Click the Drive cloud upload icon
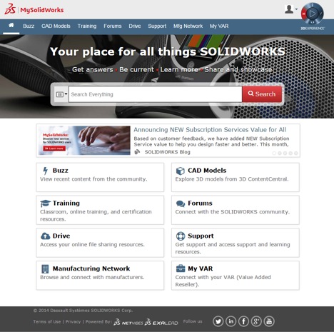Image resolution: width=334 pixels, height=332 pixels. click(45, 236)
